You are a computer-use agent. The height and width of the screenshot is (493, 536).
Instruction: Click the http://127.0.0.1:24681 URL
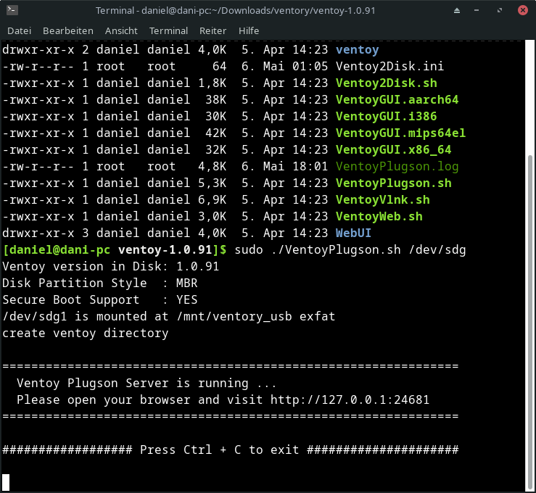(350, 399)
